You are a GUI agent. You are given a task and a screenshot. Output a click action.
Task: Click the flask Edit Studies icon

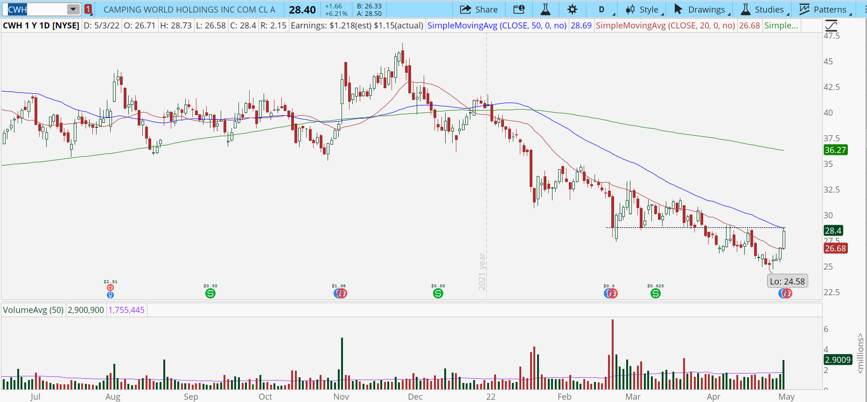click(545, 9)
